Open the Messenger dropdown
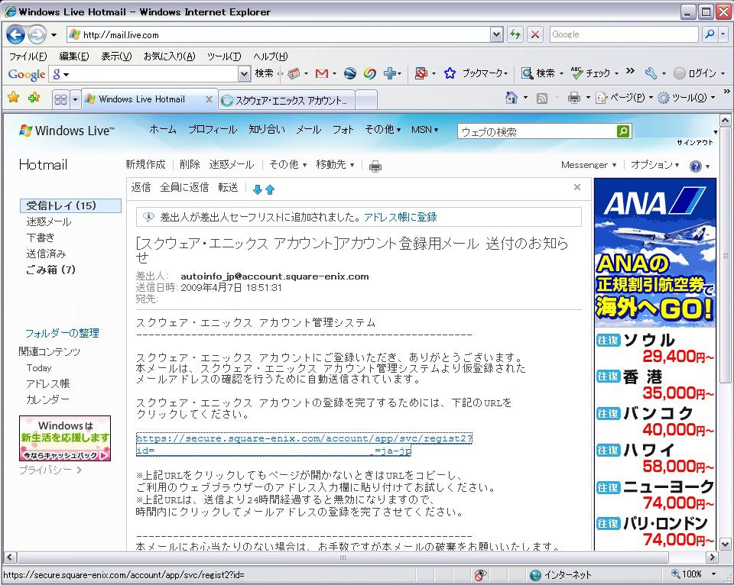The image size is (734, 585). 589,165
